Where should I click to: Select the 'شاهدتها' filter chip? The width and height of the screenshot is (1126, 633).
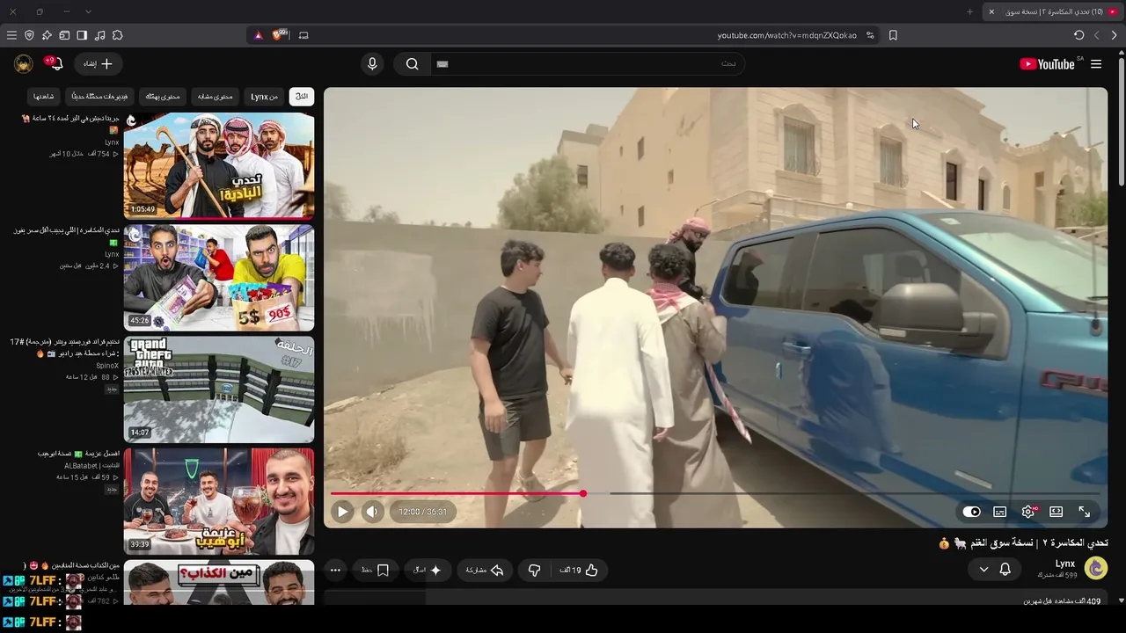[43, 97]
